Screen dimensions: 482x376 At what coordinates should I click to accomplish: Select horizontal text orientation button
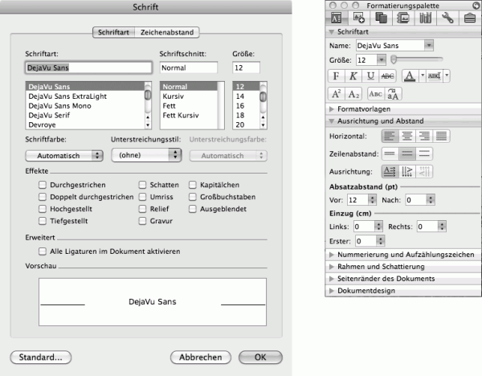click(390, 172)
